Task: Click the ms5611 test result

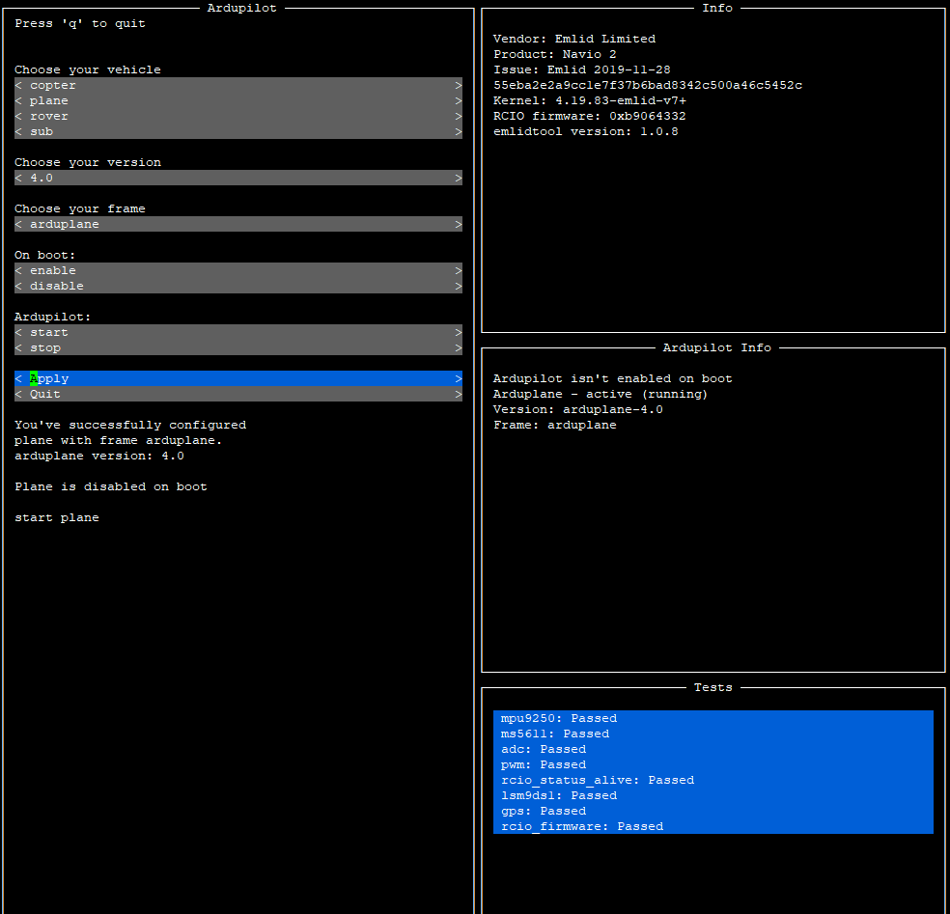Action: coord(713,734)
